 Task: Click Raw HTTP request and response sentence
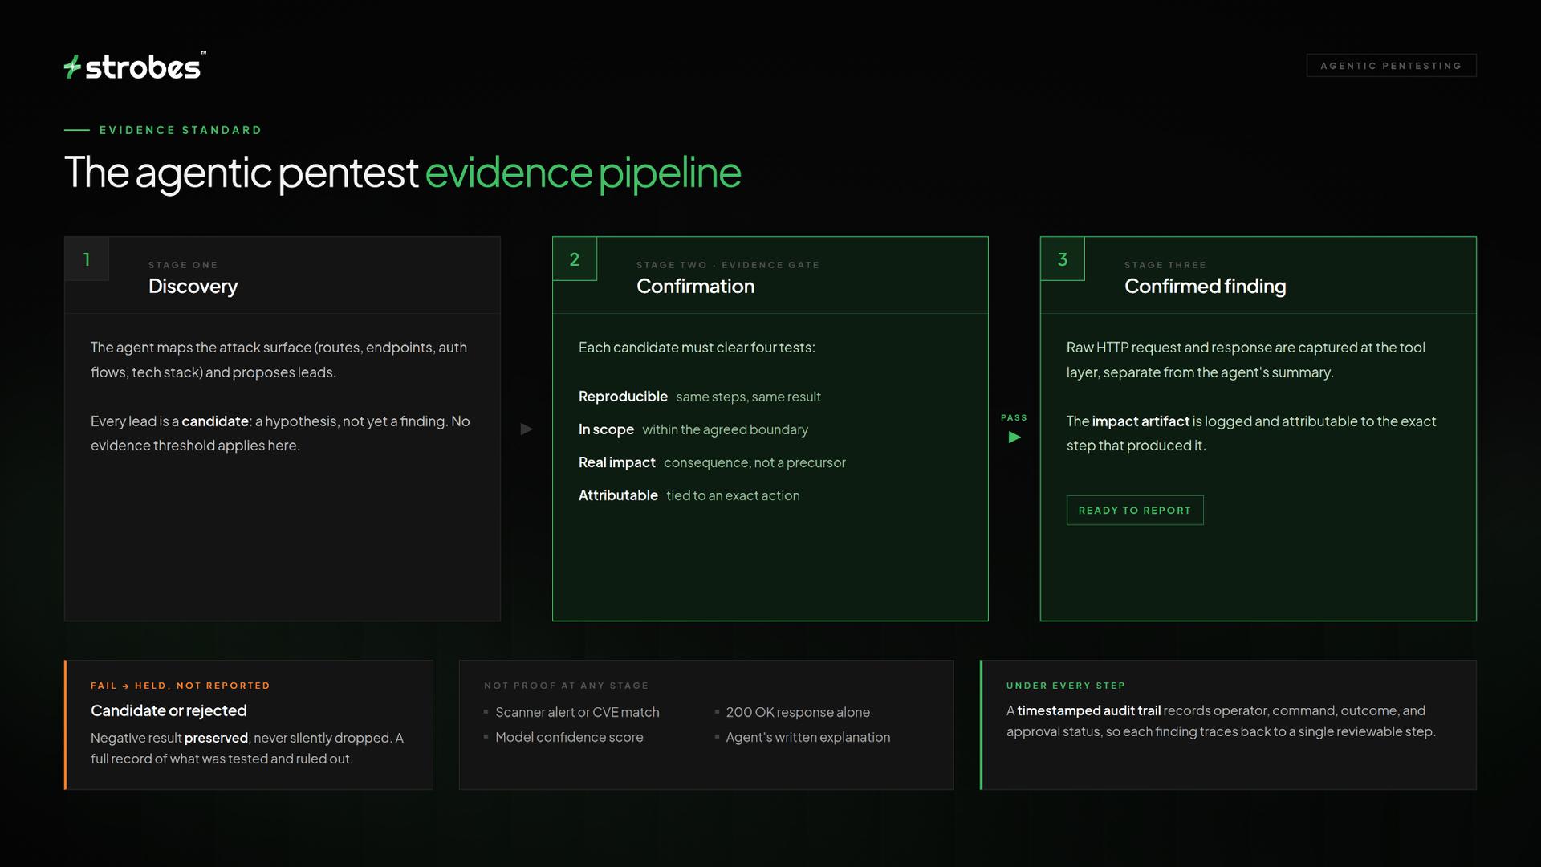click(1246, 360)
